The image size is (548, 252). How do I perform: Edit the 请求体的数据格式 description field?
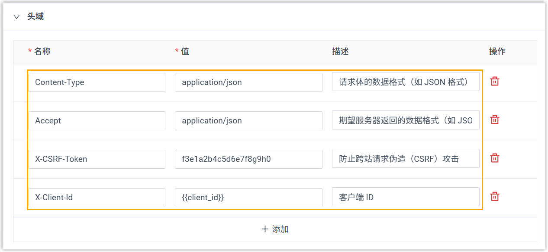click(406, 82)
